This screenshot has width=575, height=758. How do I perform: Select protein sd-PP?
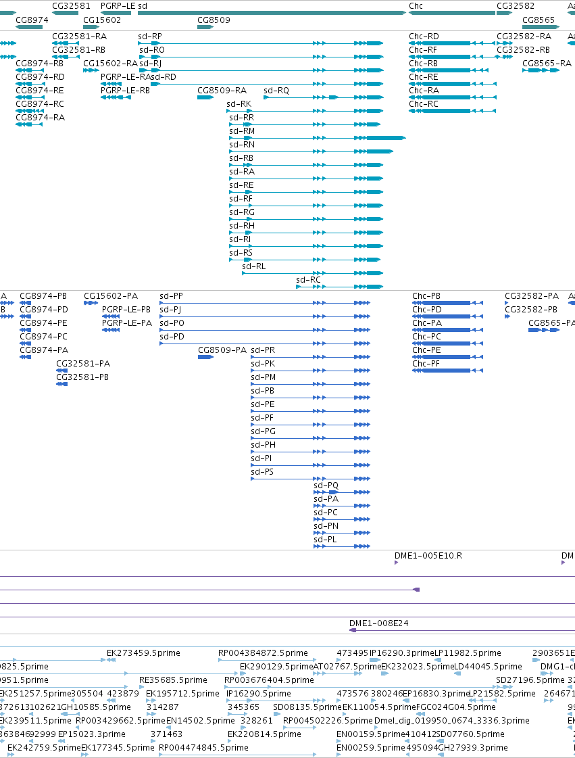[x=265, y=303]
